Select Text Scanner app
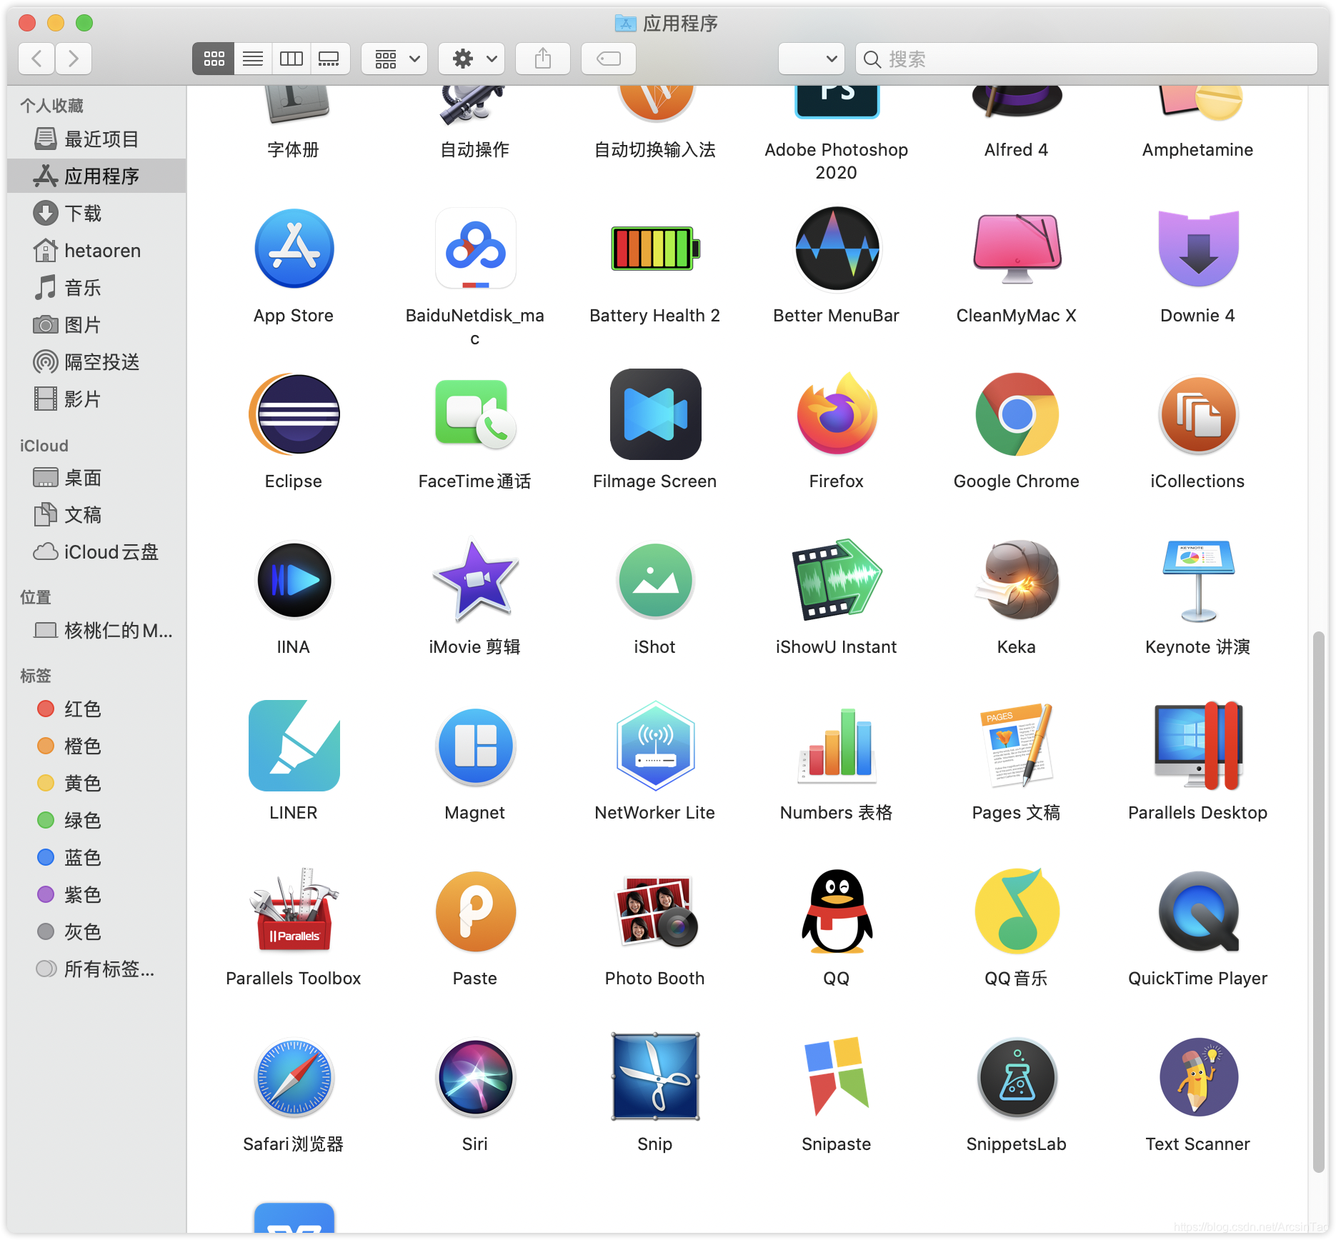 pos(1198,1077)
